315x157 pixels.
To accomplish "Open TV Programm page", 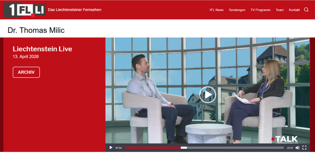I will tap(260, 10).
